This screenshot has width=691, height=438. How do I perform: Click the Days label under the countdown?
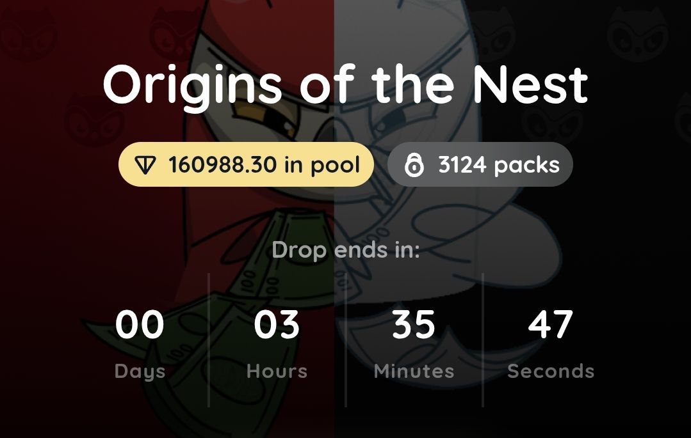(x=140, y=371)
